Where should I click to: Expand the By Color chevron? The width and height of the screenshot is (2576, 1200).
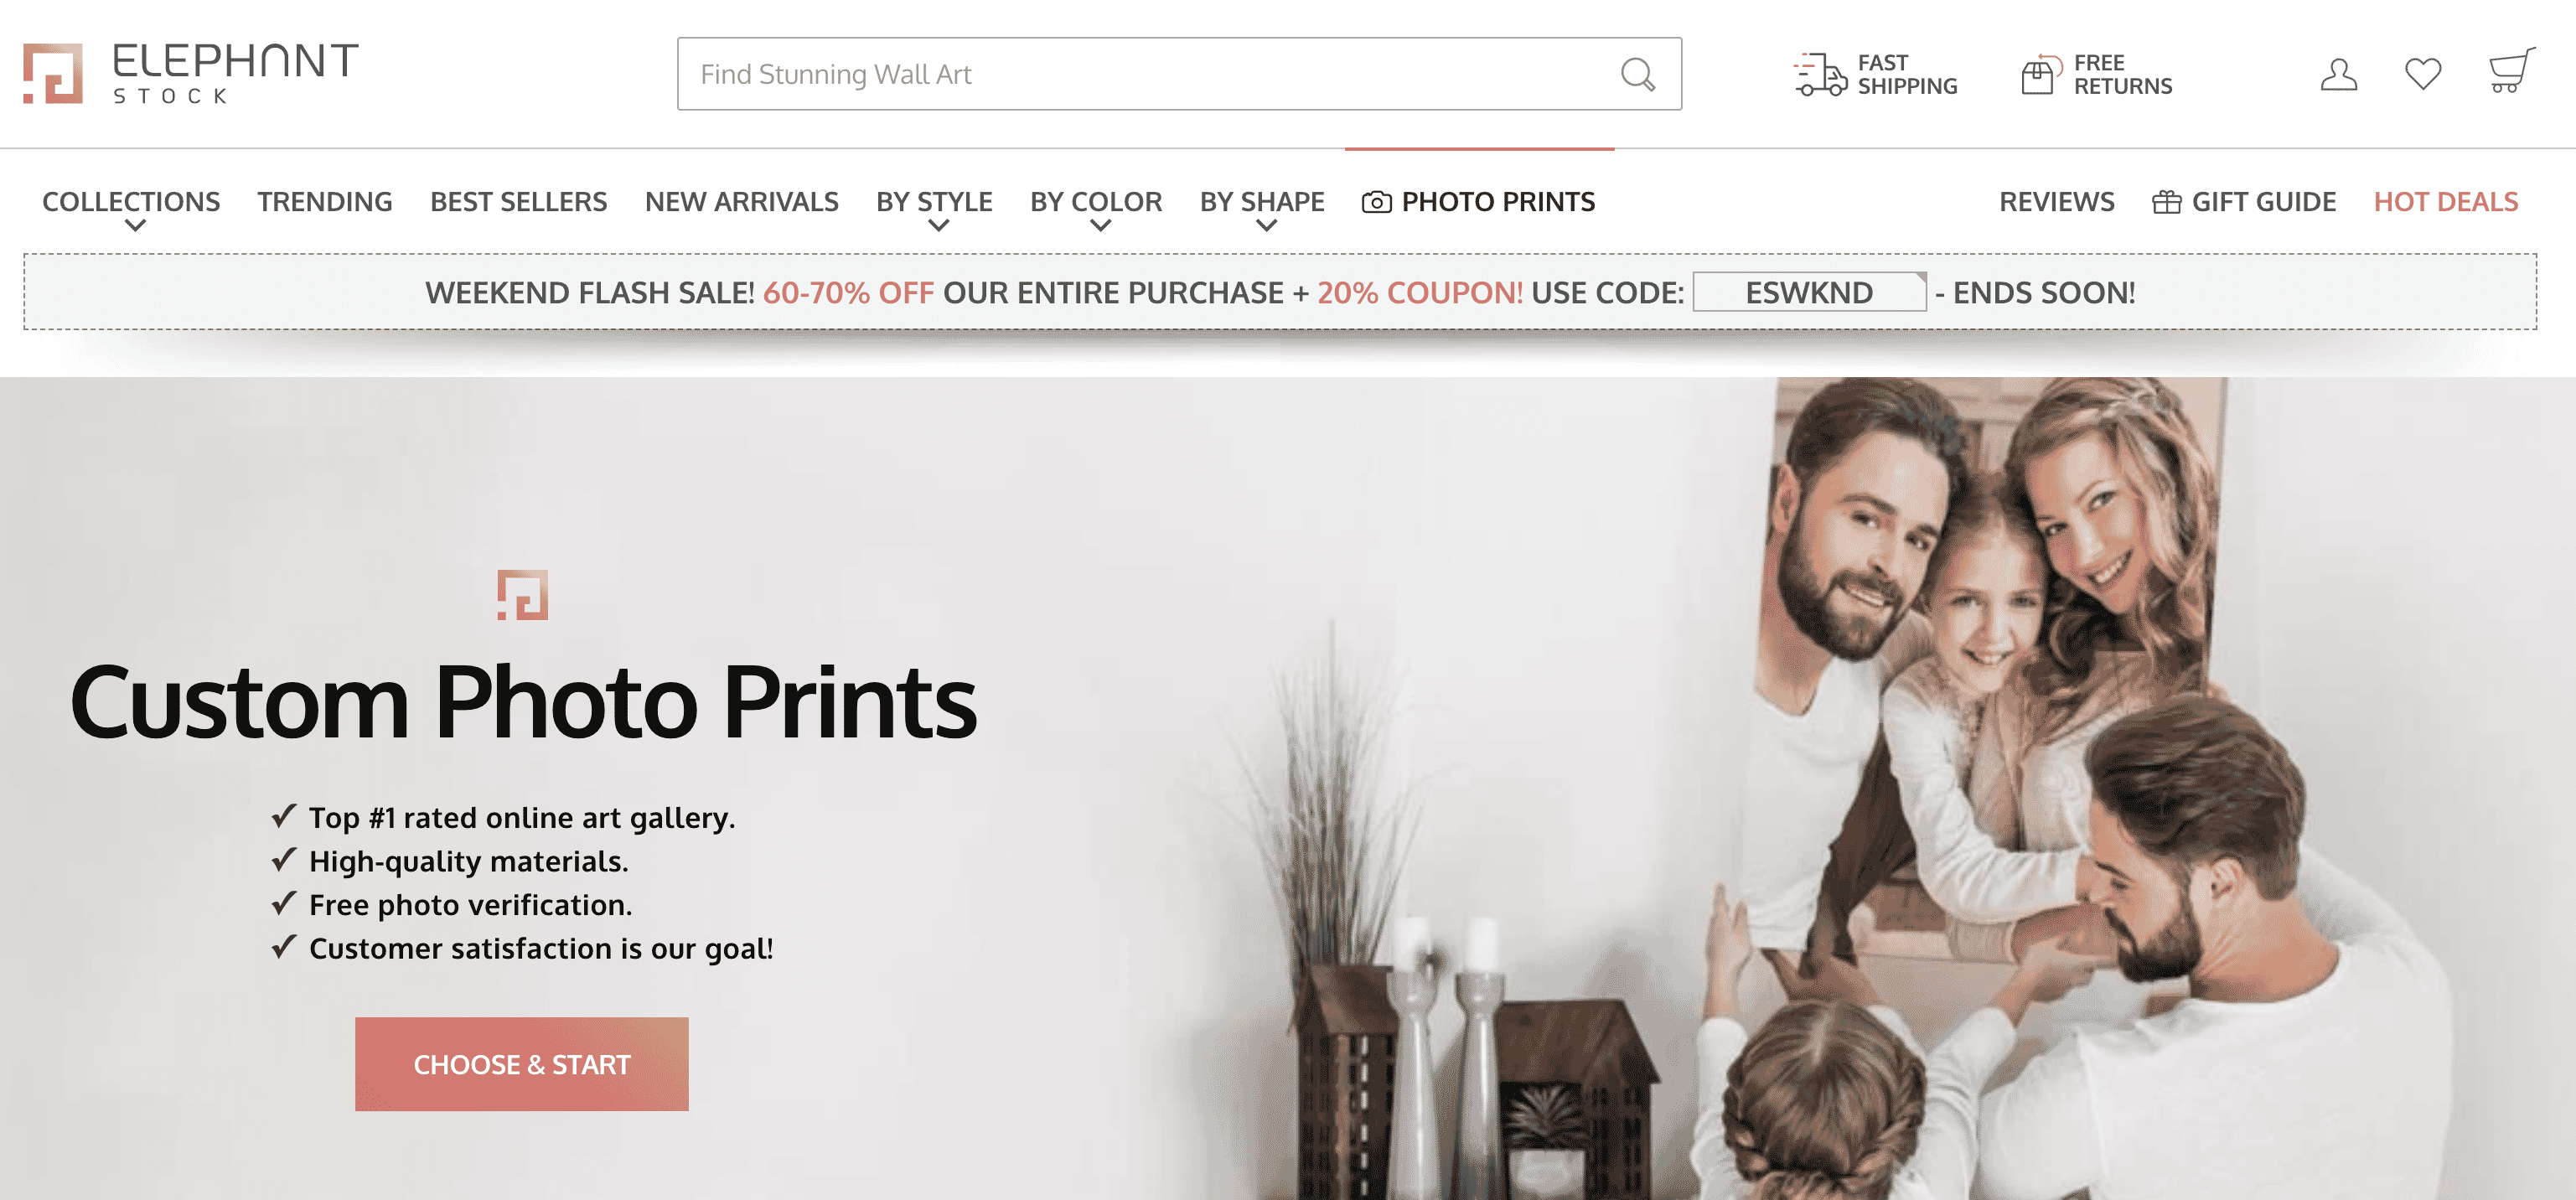(1100, 226)
